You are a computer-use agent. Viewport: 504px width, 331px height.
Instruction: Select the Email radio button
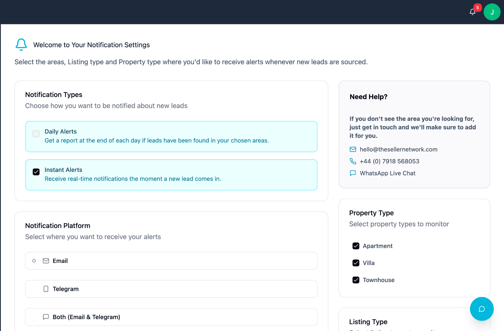34,261
